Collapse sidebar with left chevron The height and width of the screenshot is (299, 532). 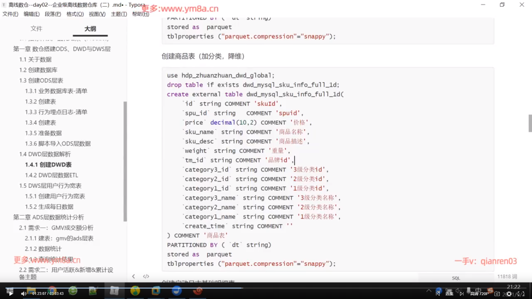pos(134,276)
